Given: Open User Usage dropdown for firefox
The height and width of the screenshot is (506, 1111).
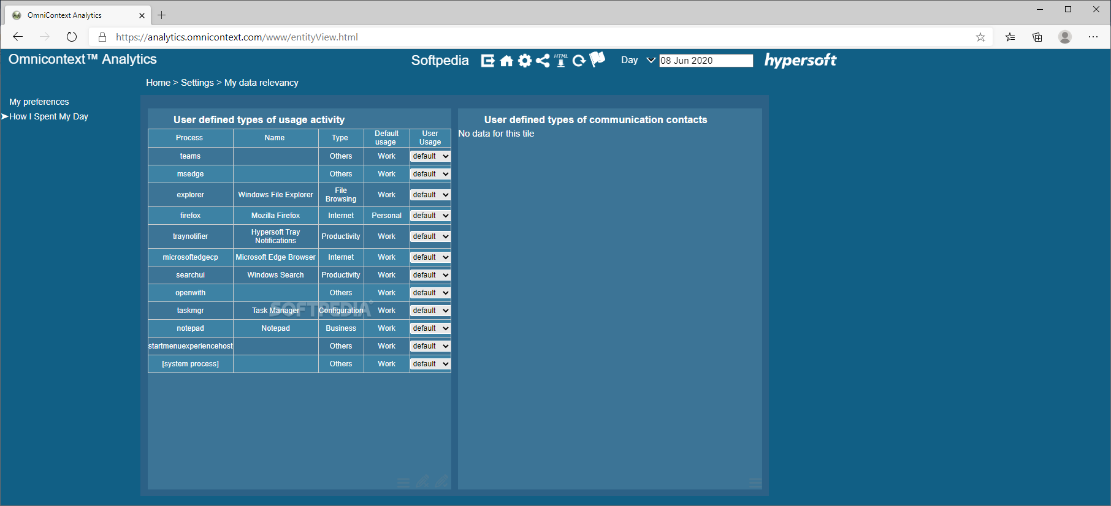Looking at the screenshot, I should click(430, 216).
